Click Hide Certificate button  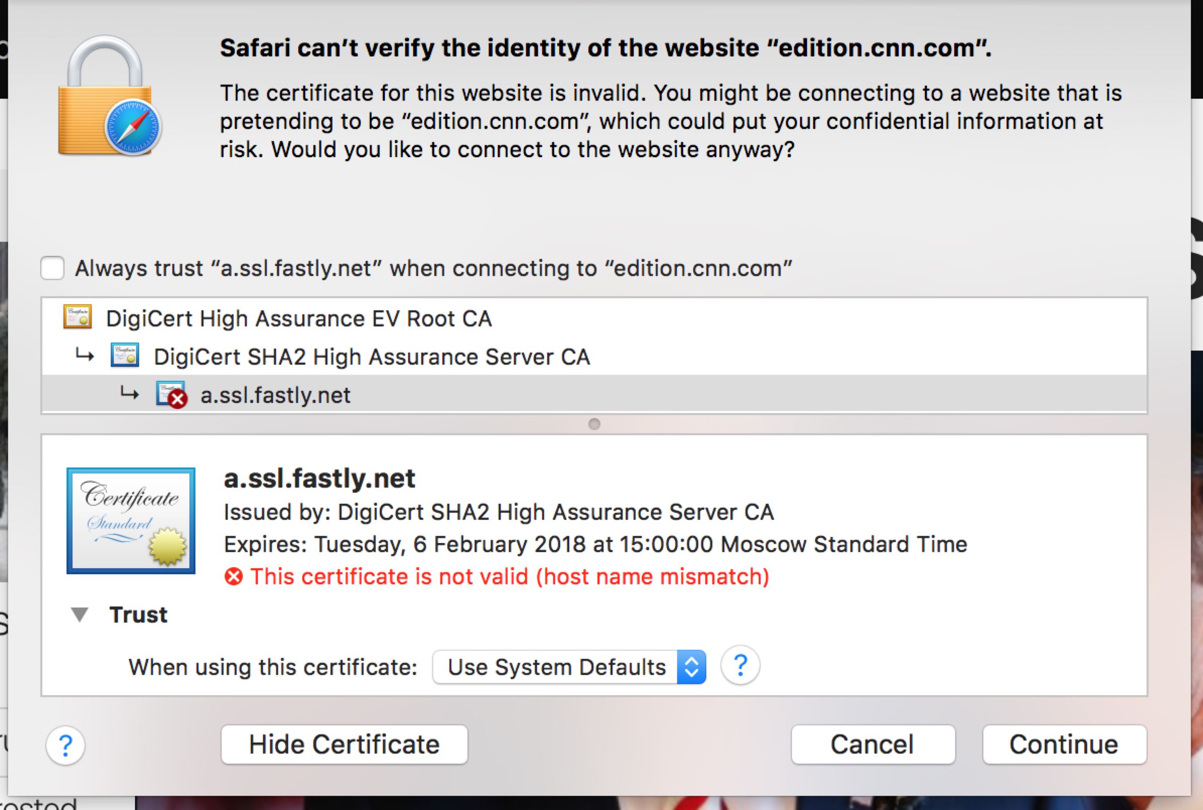tap(345, 745)
